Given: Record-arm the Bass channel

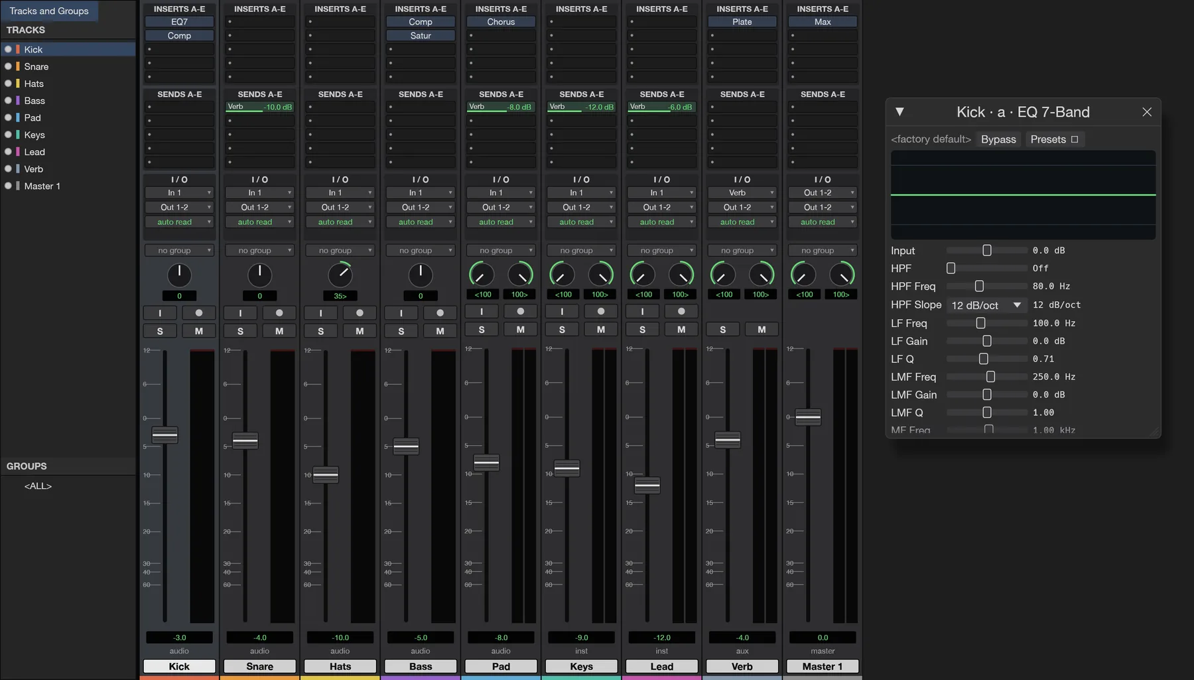Looking at the screenshot, I should coord(440,312).
